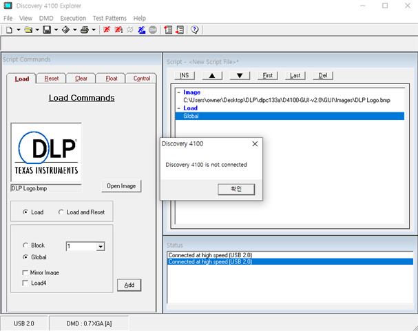The image size is (418, 331).
Task: Click the Print toolbar icon
Action: tap(85, 30)
